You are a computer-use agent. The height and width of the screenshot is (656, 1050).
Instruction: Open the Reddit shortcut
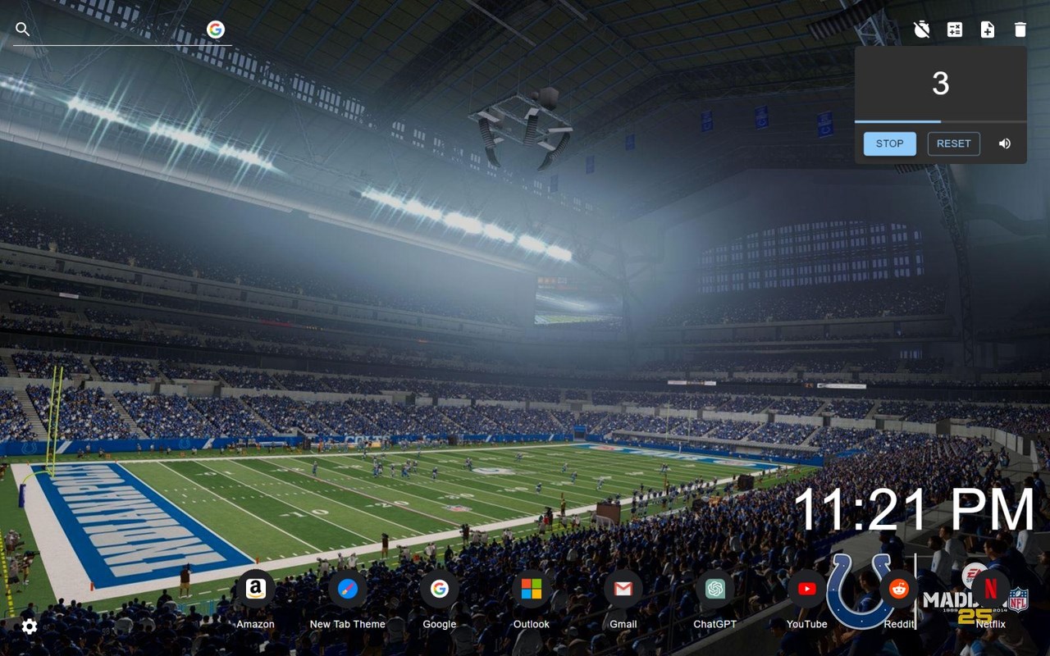(899, 599)
